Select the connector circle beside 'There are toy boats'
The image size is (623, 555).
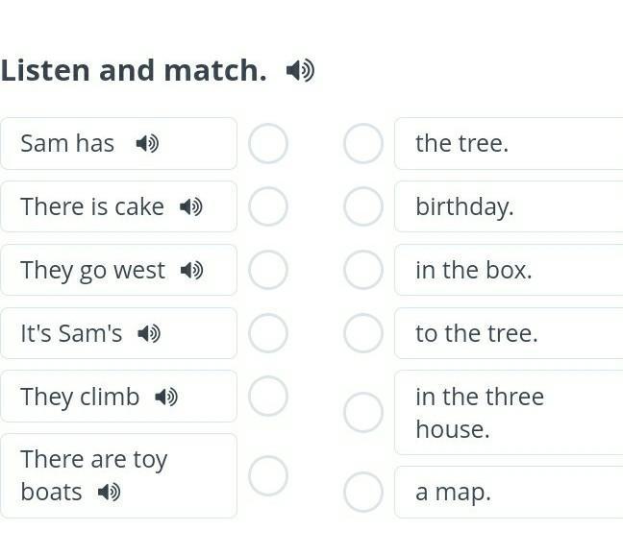click(x=268, y=475)
